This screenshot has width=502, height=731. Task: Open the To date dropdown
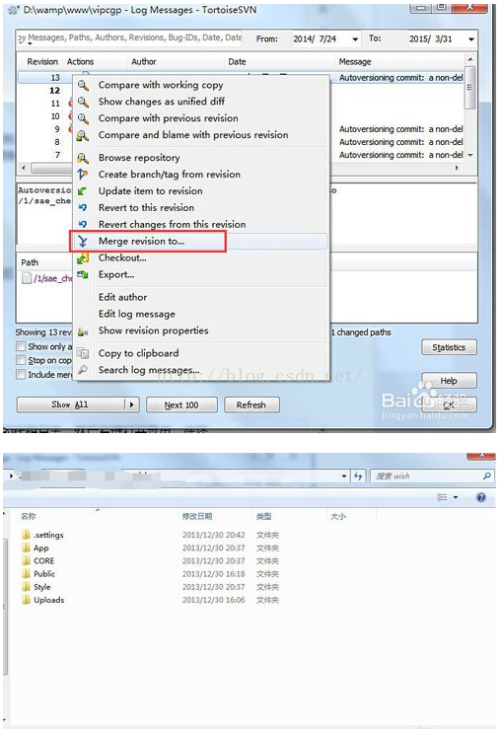[x=471, y=39]
